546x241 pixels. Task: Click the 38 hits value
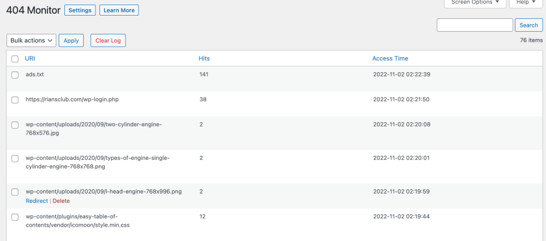coord(203,99)
